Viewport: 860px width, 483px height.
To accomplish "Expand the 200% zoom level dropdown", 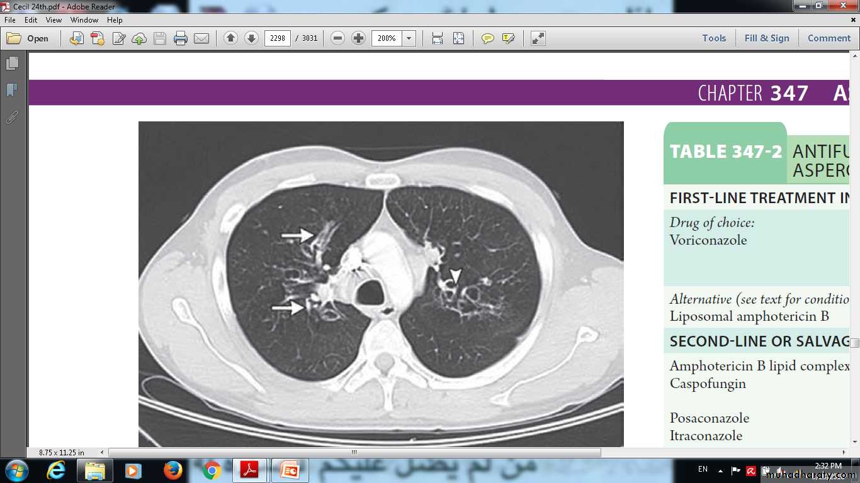I will point(409,38).
